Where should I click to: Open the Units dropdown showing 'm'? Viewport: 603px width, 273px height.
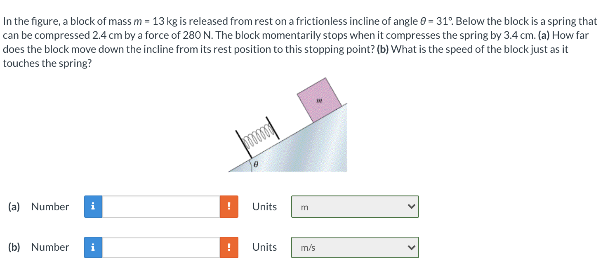[x=355, y=207]
